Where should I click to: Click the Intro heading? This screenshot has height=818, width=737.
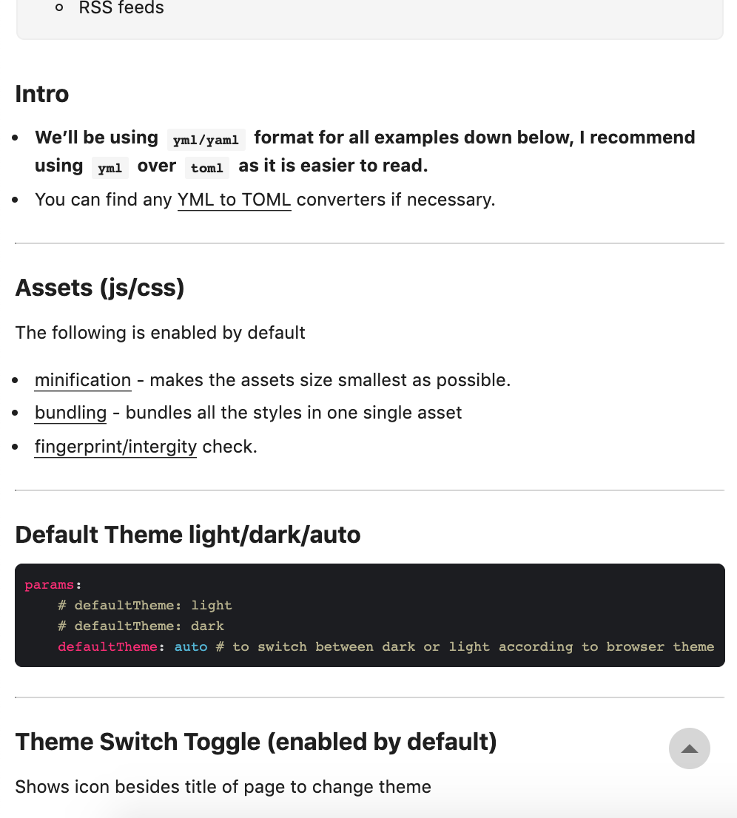[x=42, y=94]
